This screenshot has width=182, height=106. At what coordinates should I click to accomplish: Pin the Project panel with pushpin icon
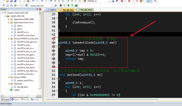coord(37,9)
